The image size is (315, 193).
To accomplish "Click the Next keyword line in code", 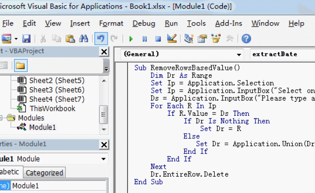I will [158, 166].
